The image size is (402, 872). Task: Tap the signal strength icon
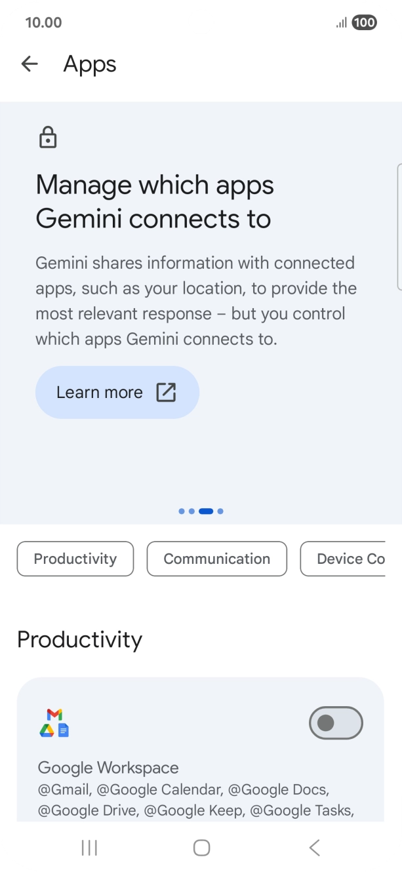[341, 23]
